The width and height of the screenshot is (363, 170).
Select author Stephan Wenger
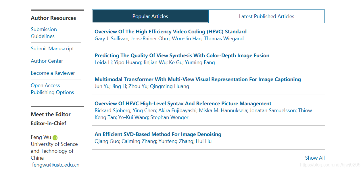point(169,117)
